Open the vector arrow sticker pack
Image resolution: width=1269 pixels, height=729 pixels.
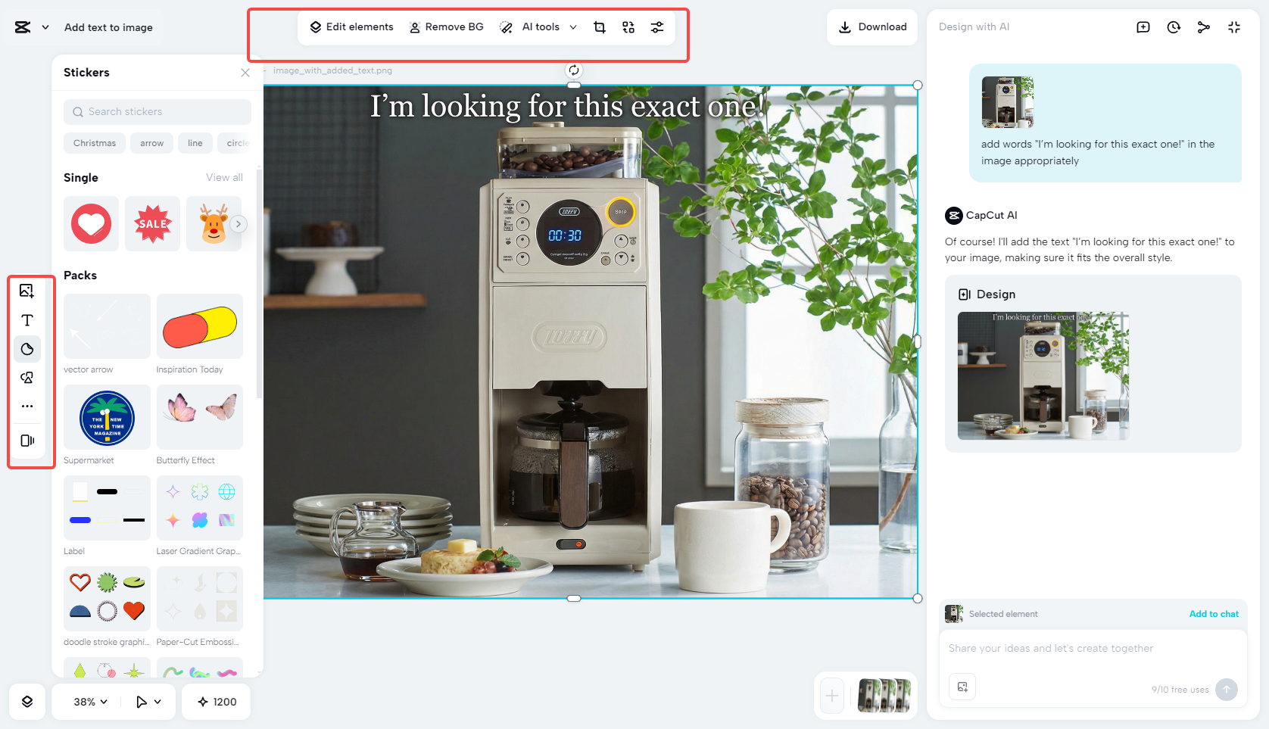click(107, 326)
